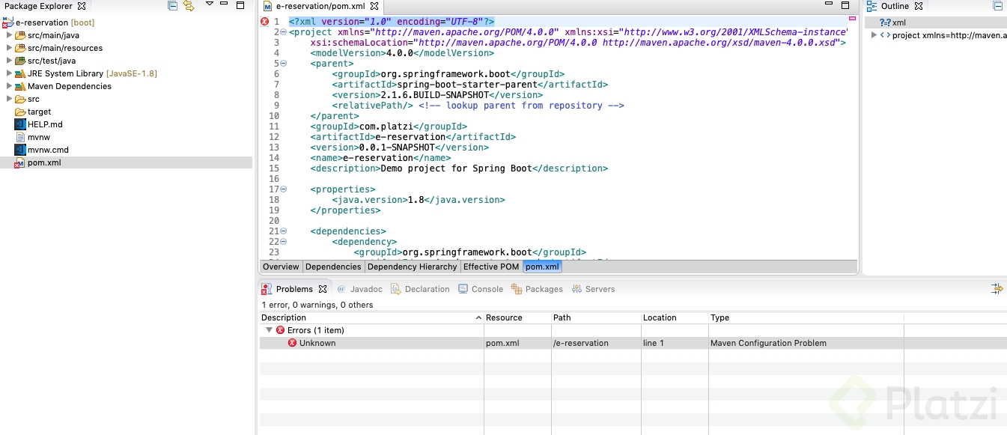Viewport: 1007px width, 435px height.
Task: Maximize the editor area
Action: [x=845, y=5]
